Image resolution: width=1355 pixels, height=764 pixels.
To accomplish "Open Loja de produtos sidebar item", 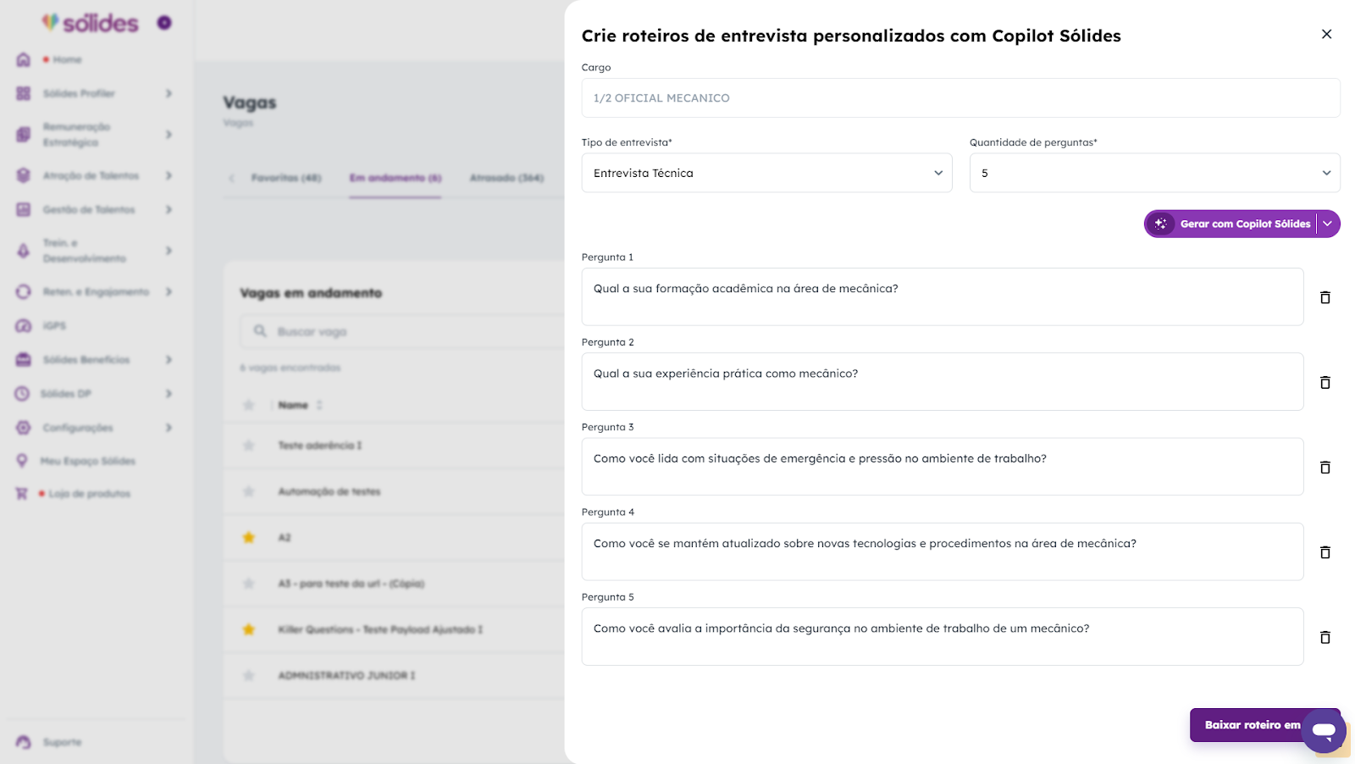I will pos(89,494).
